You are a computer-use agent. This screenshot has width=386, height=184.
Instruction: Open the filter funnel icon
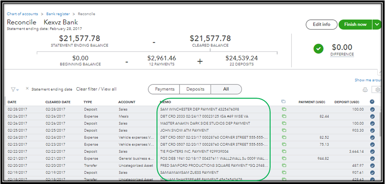(15, 89)
